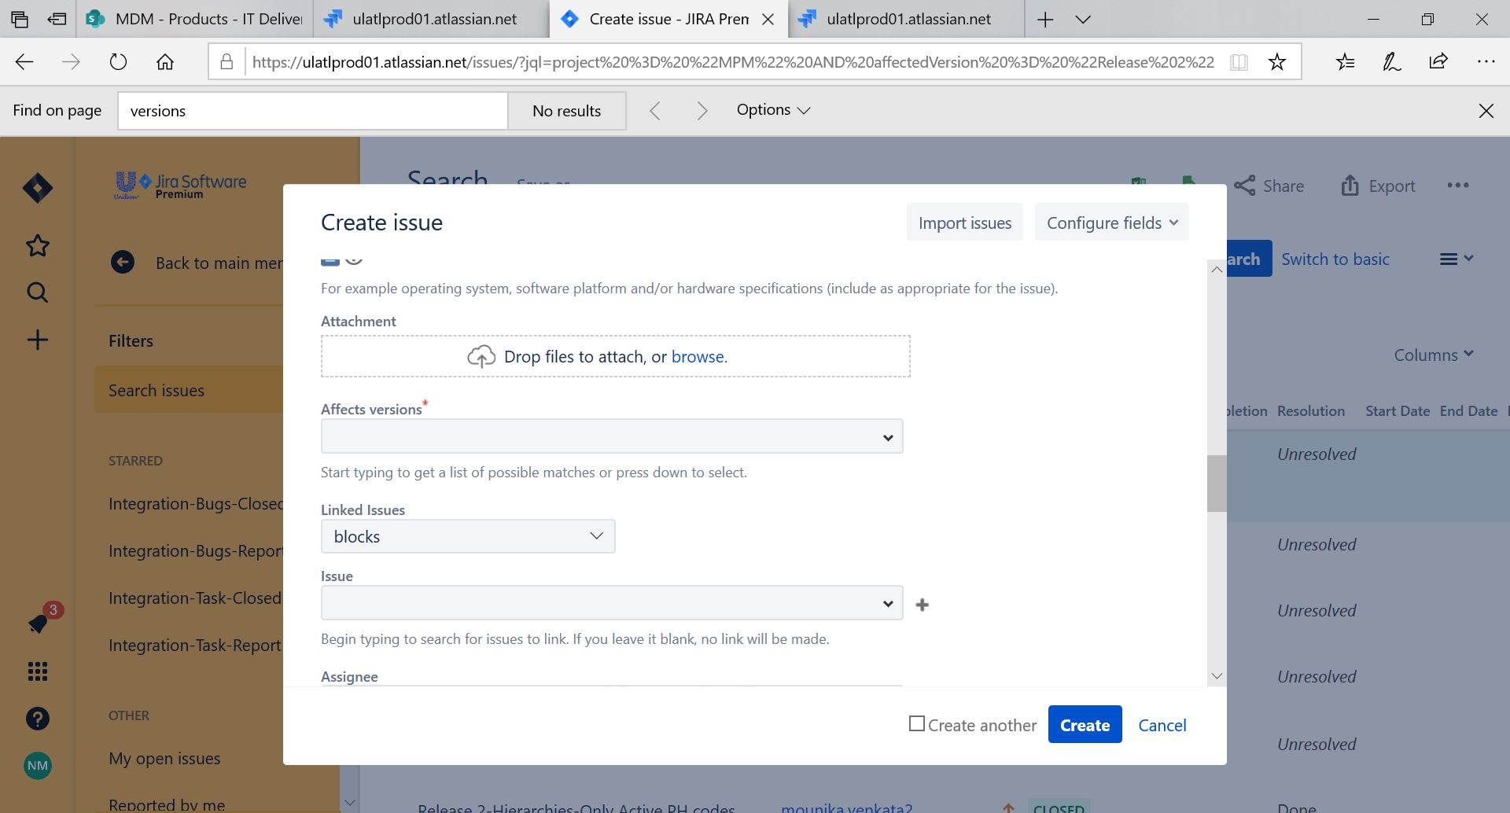Open Columns dropdown in search results
The height and width of the screenshot is (813, 1510).
pos(1433,355)
